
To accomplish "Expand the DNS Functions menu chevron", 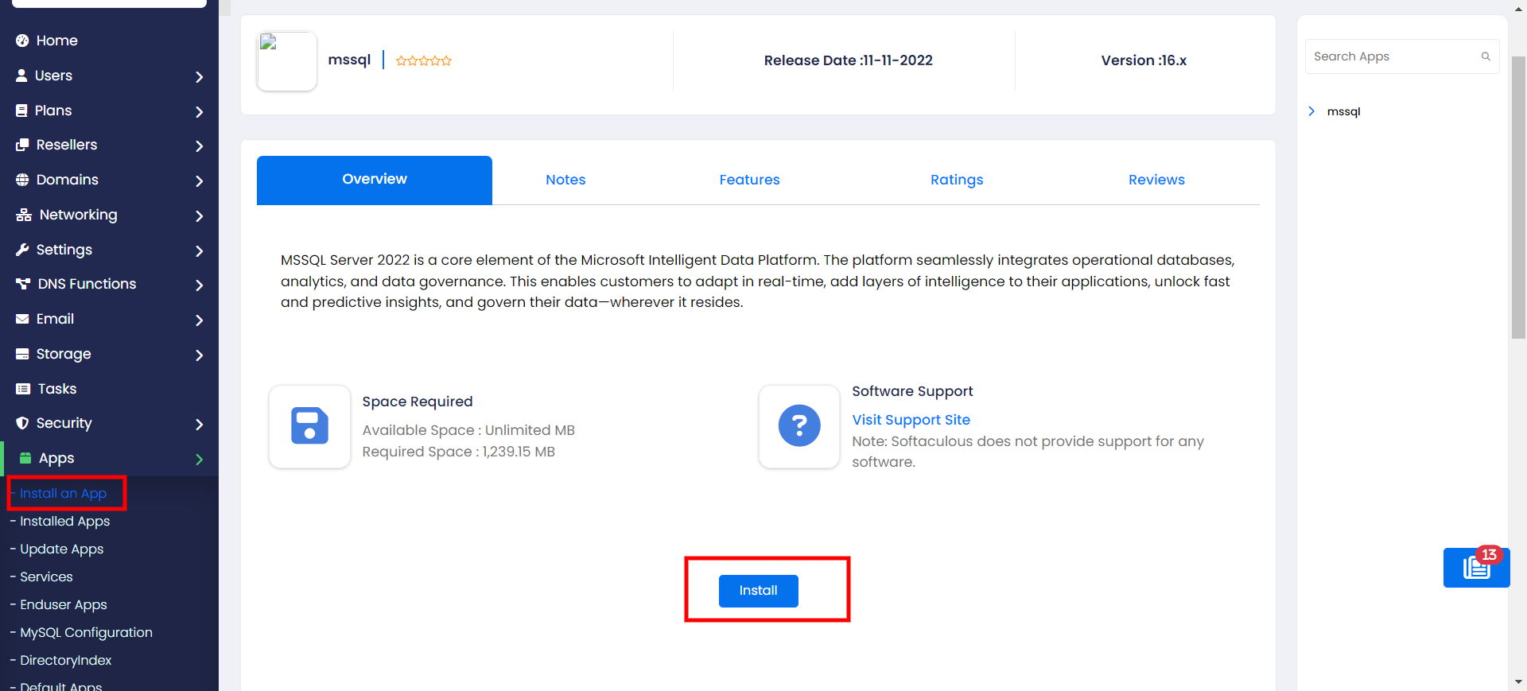I will coord(199,285).
